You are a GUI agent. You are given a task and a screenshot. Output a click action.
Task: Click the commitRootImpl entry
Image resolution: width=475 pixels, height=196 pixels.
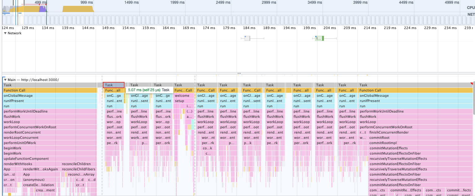pos(383,143)
